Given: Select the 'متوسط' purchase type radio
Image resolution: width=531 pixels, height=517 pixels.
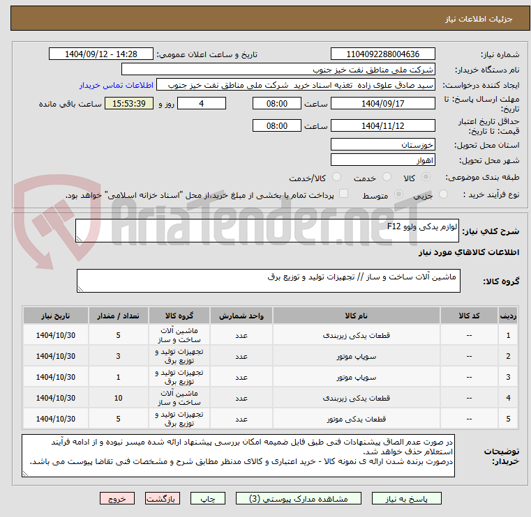Looking at the screenshot, I should click(x=398, y=194).
